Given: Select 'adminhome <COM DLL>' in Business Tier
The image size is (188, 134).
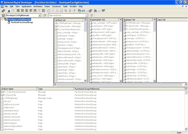Looking at the screenshot, I should (x=137, y=76).
